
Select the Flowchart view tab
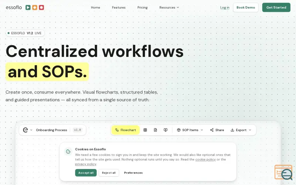tap(125, 130)
